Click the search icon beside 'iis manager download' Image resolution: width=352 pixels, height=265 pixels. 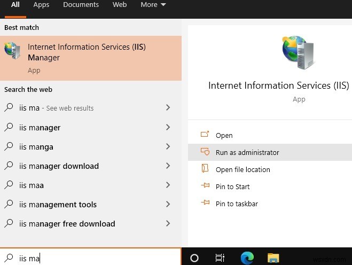point(9,166)
